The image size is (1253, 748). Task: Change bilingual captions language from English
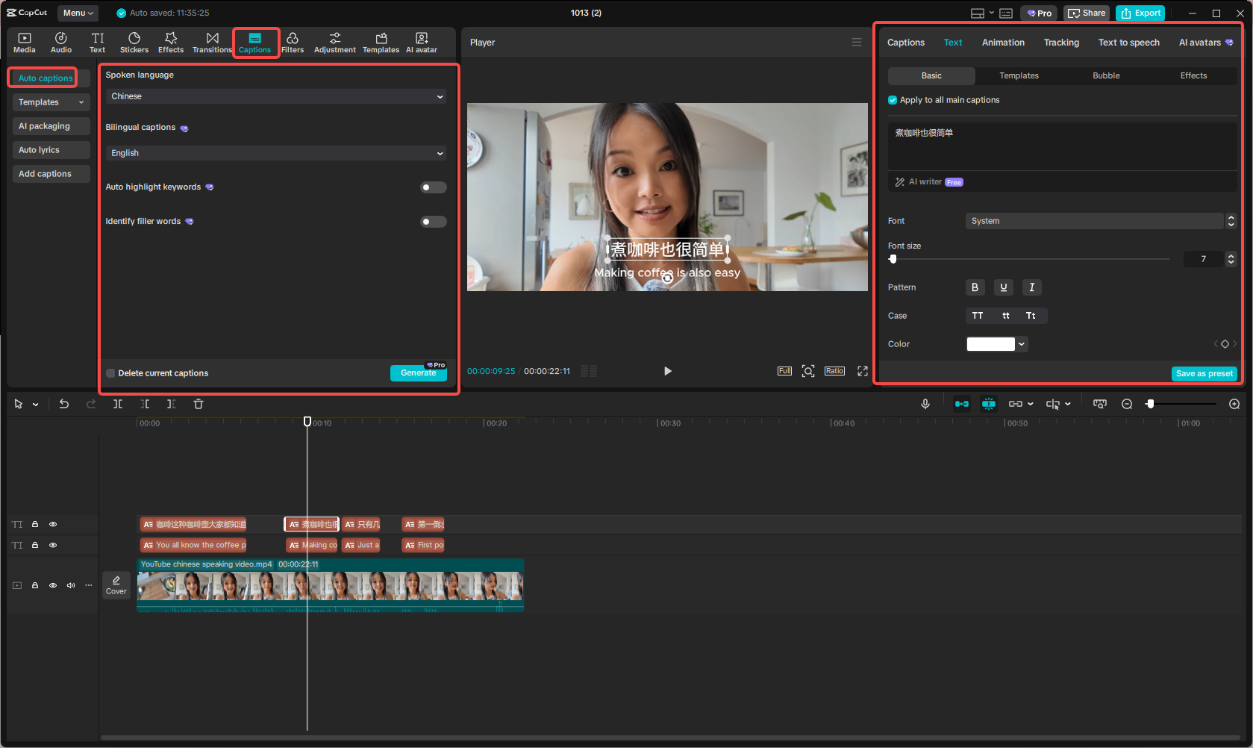[276, 153]
